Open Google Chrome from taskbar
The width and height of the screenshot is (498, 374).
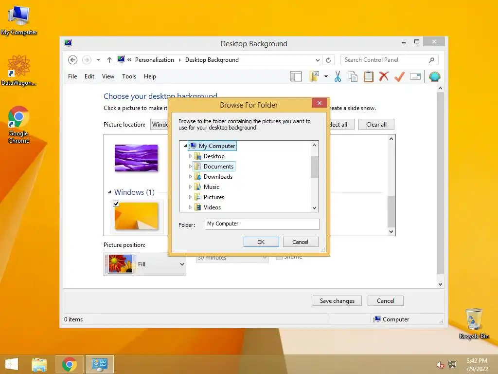pos(69,364)
